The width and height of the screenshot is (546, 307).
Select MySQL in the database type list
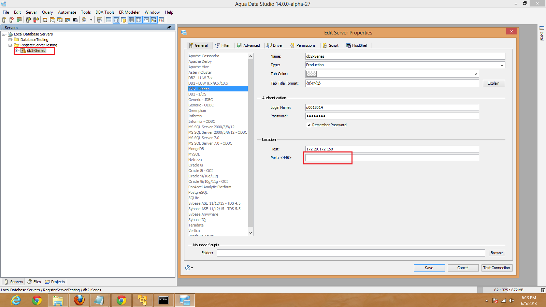(x=194, y=154)
